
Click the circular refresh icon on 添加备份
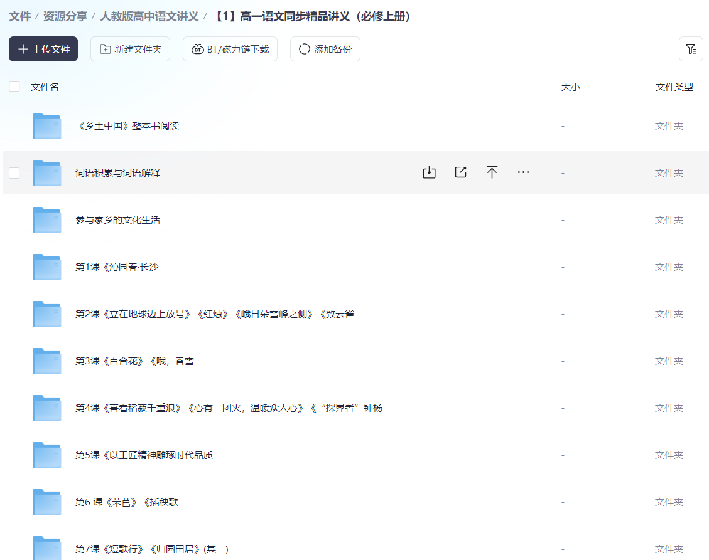(x=304, y=48)
